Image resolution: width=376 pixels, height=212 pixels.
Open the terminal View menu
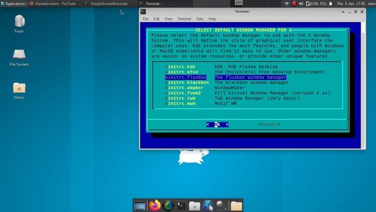[169, 19]
